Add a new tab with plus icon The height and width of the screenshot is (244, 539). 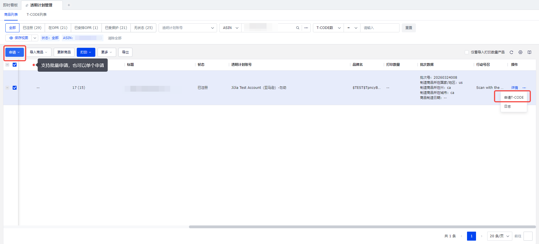click(x=69, y=5)
